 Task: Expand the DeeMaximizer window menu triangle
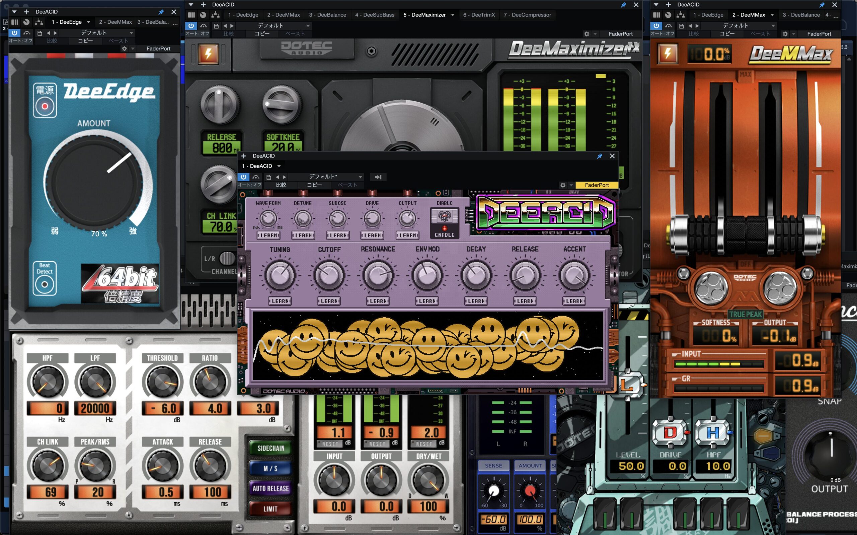(191, 5)
